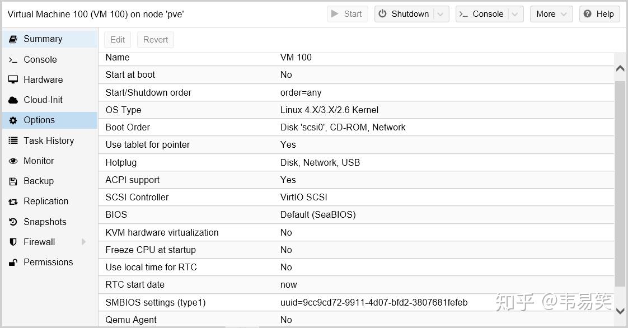Click the Permissions unlock icon

tap(13, 263)
